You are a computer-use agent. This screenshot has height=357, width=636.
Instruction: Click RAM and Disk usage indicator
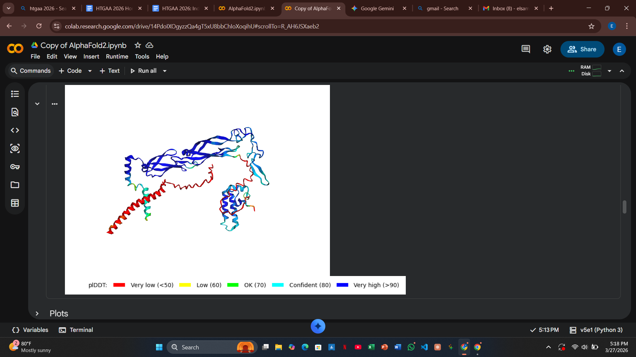[x=591, y=71]
